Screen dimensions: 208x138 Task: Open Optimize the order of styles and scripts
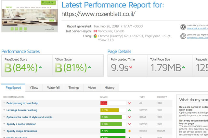click(30, 117)
